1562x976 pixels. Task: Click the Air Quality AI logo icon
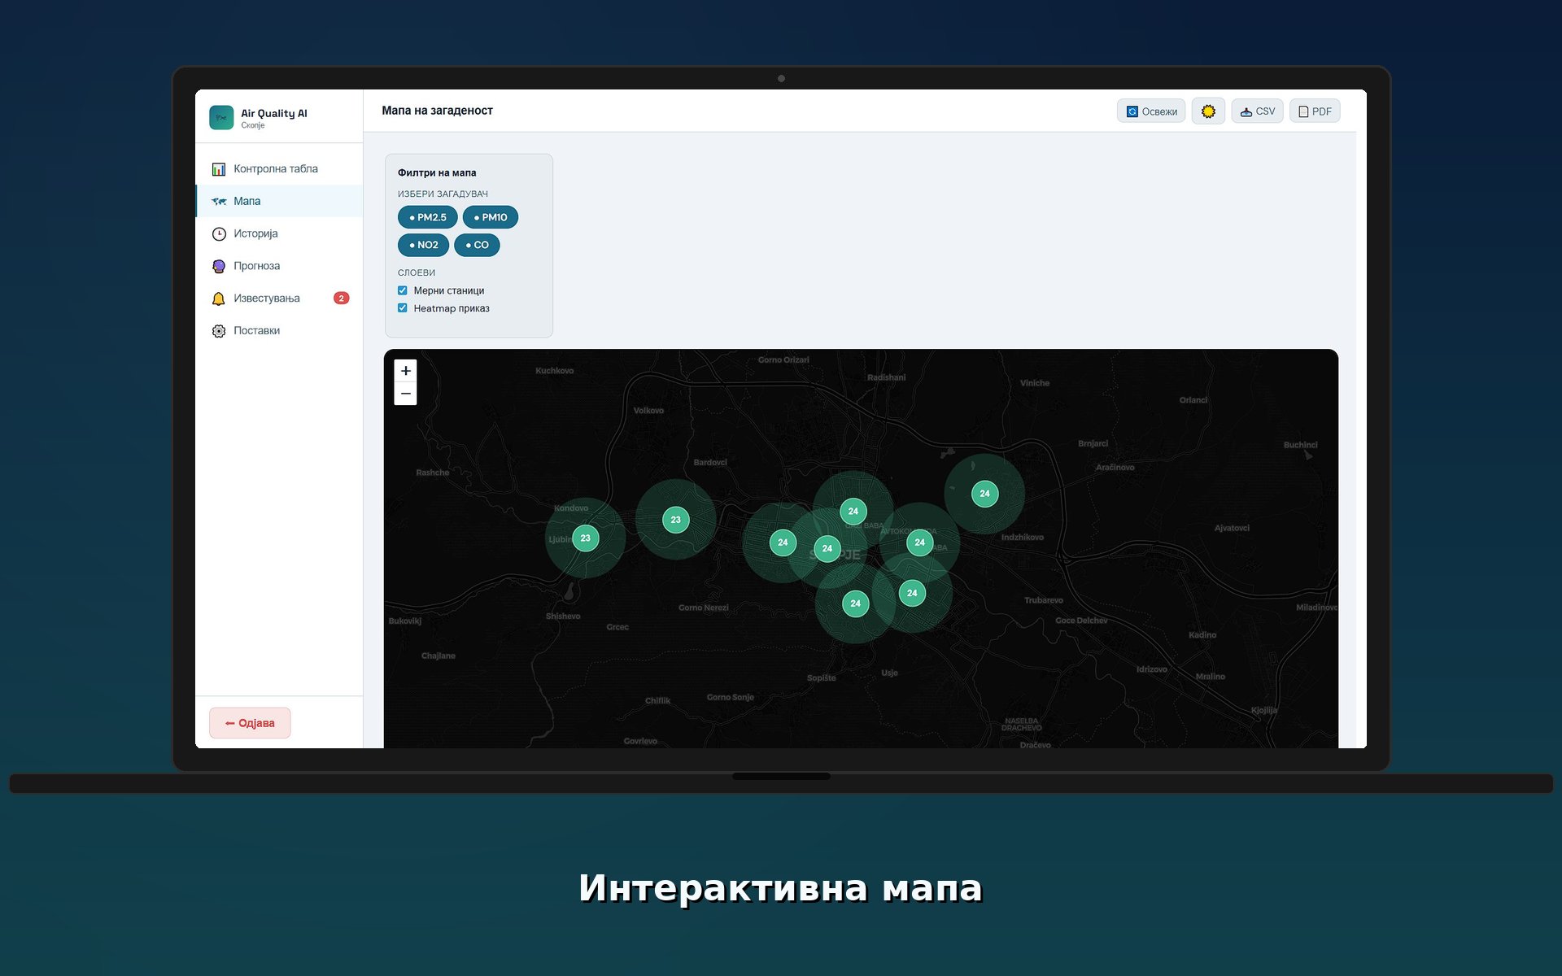[221, 118]
